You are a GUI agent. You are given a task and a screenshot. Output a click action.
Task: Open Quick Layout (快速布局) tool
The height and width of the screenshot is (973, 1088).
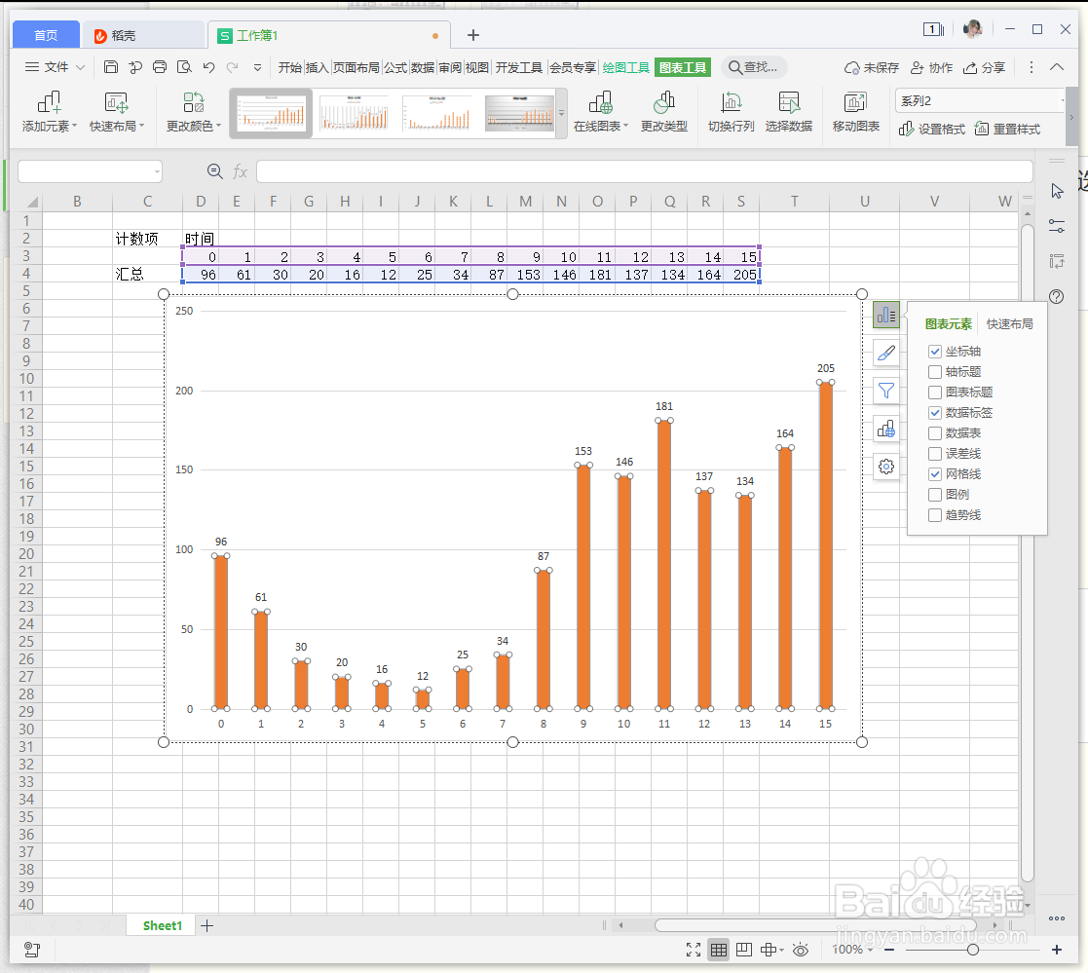coord(116,111)
